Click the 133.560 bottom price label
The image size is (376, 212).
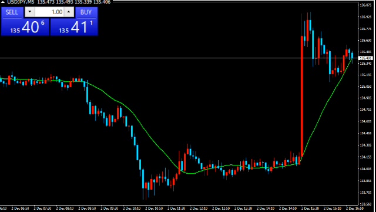tap(365, 204)
